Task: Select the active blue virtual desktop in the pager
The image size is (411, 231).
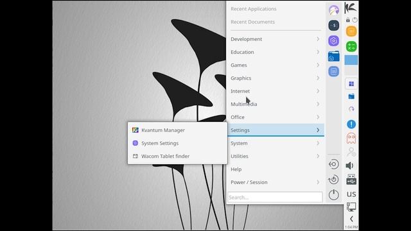Action: (351, 60)
